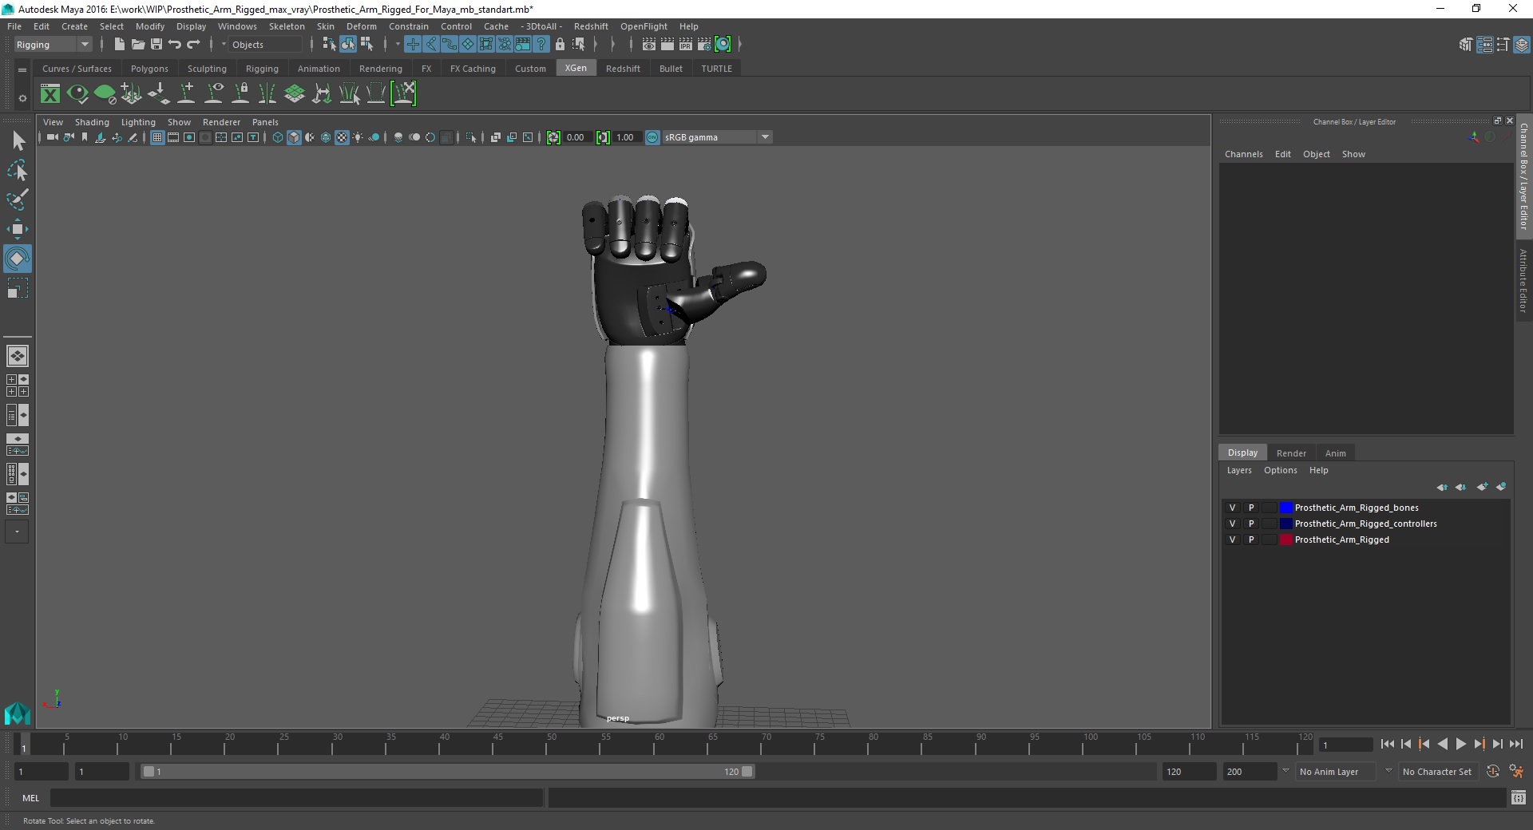
Task: Choose the Paint Selection tool
Action: [x=18, y=200]
